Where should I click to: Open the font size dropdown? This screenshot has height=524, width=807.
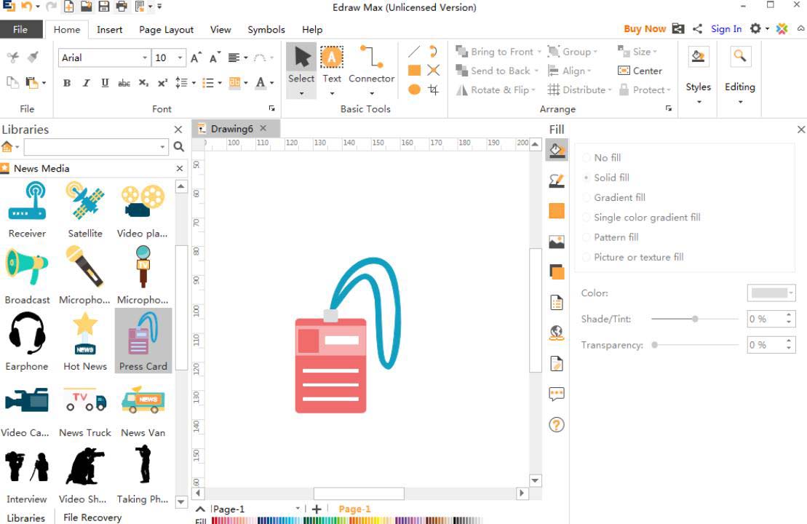[180, 57]
